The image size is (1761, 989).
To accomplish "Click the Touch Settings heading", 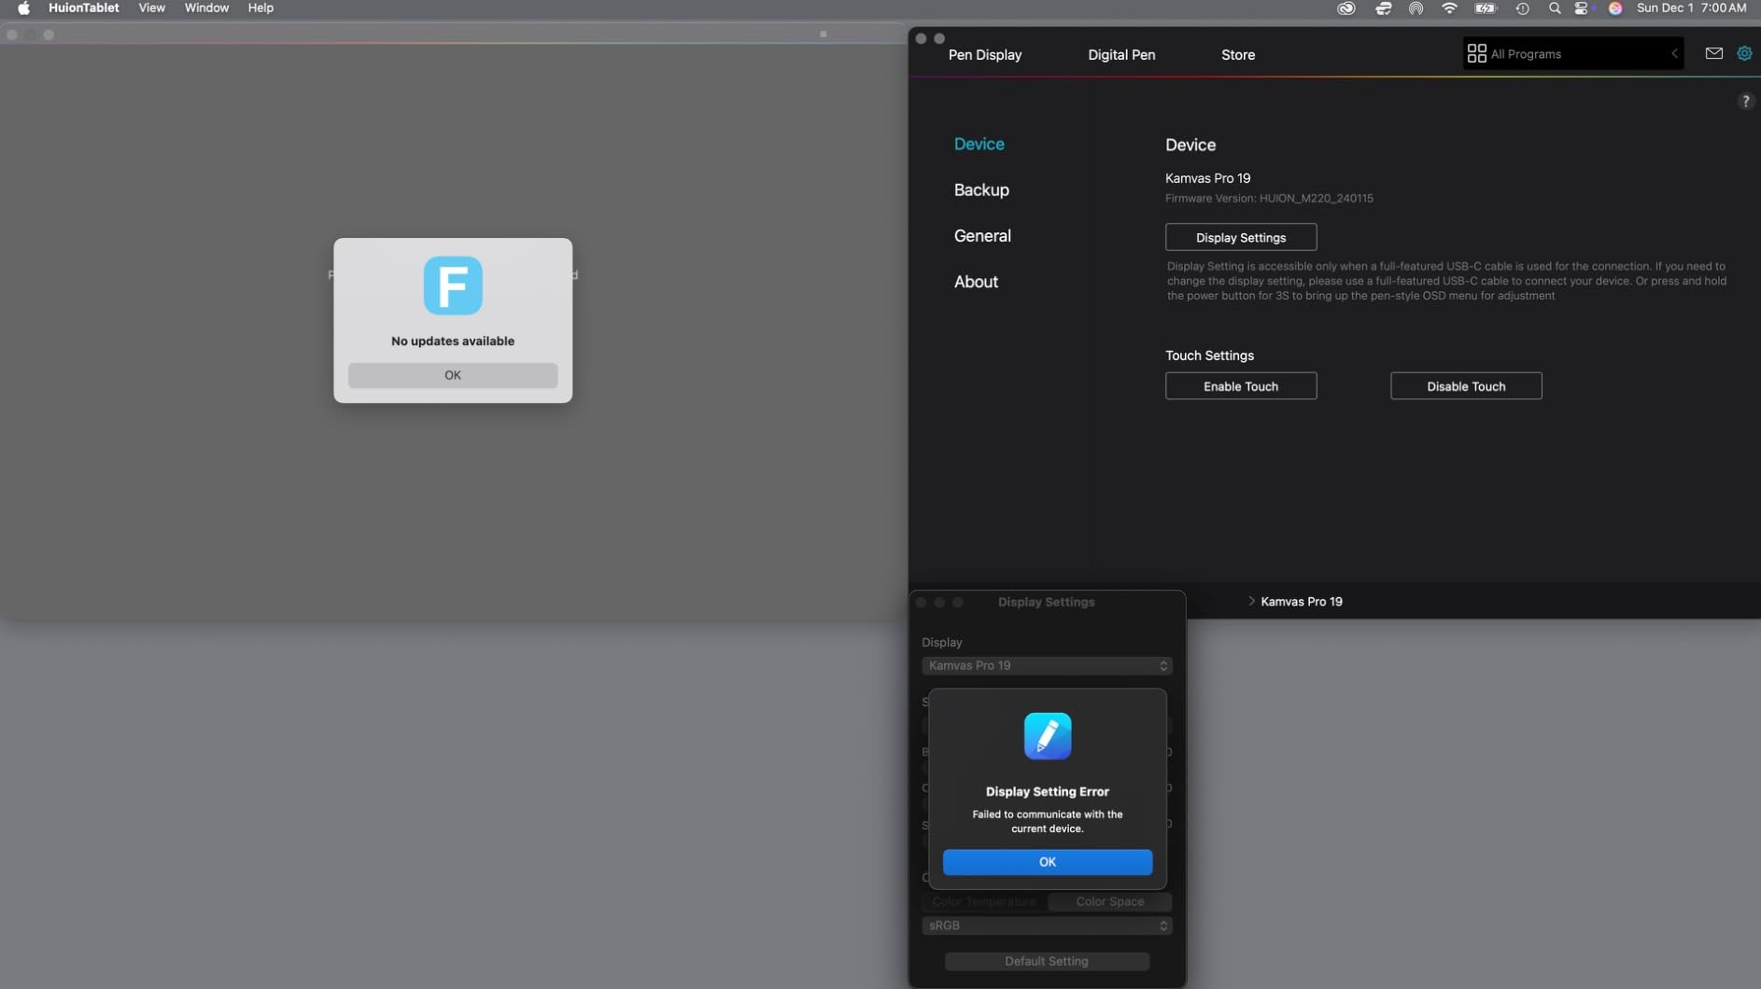I will click(1209, 355).
